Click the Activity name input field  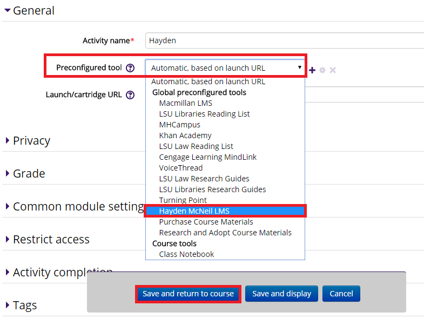click(285, 40)
